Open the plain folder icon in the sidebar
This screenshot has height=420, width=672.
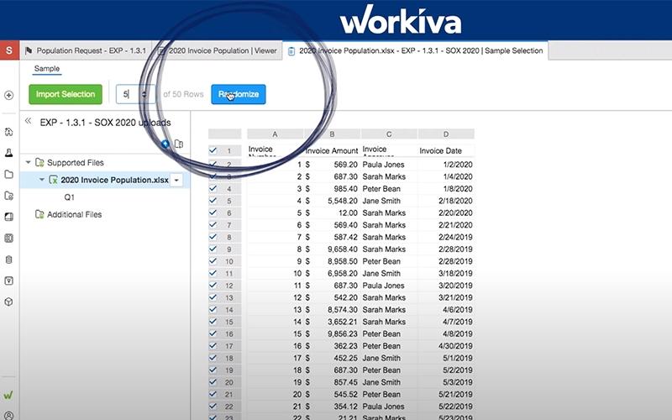tap(8, 175)
